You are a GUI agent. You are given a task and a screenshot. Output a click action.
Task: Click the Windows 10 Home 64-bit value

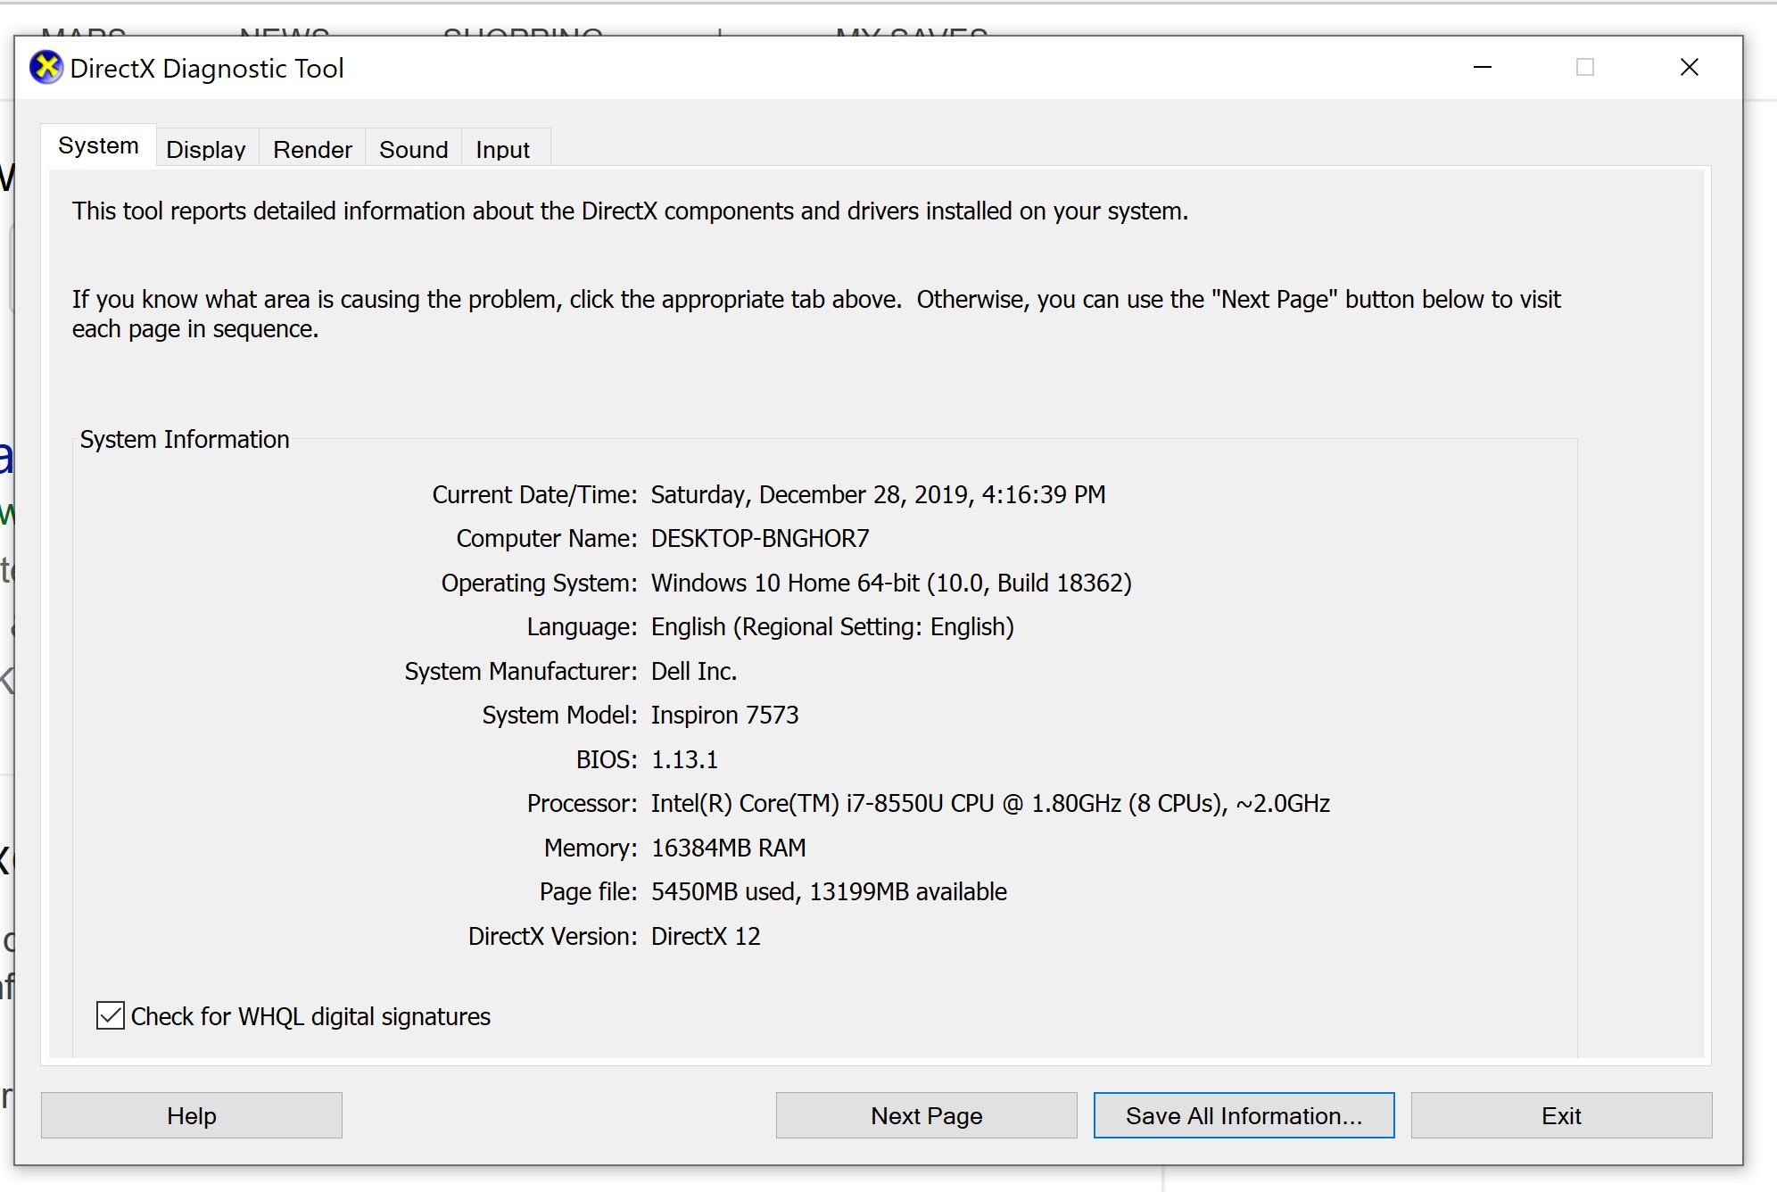click(x=891, y=583)
